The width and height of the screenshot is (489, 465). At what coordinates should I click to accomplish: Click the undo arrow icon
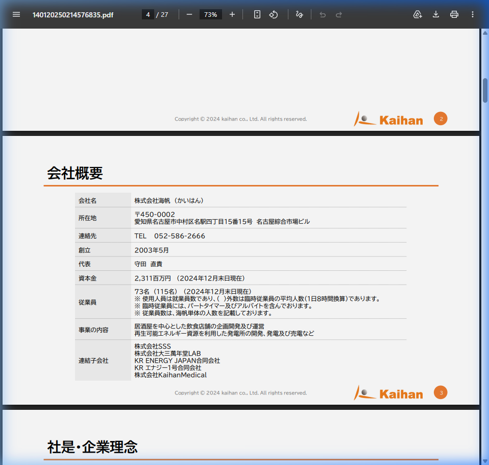(322, 14)
